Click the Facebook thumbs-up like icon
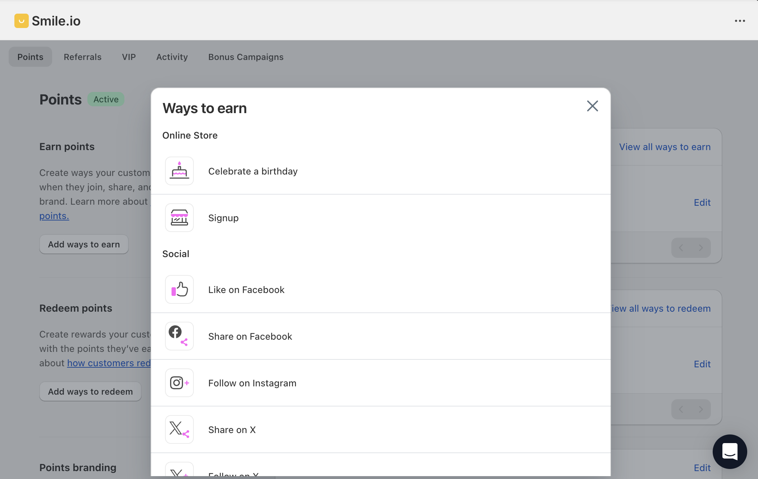The height and width of the screenshot is (479, 758). (179, 289)
